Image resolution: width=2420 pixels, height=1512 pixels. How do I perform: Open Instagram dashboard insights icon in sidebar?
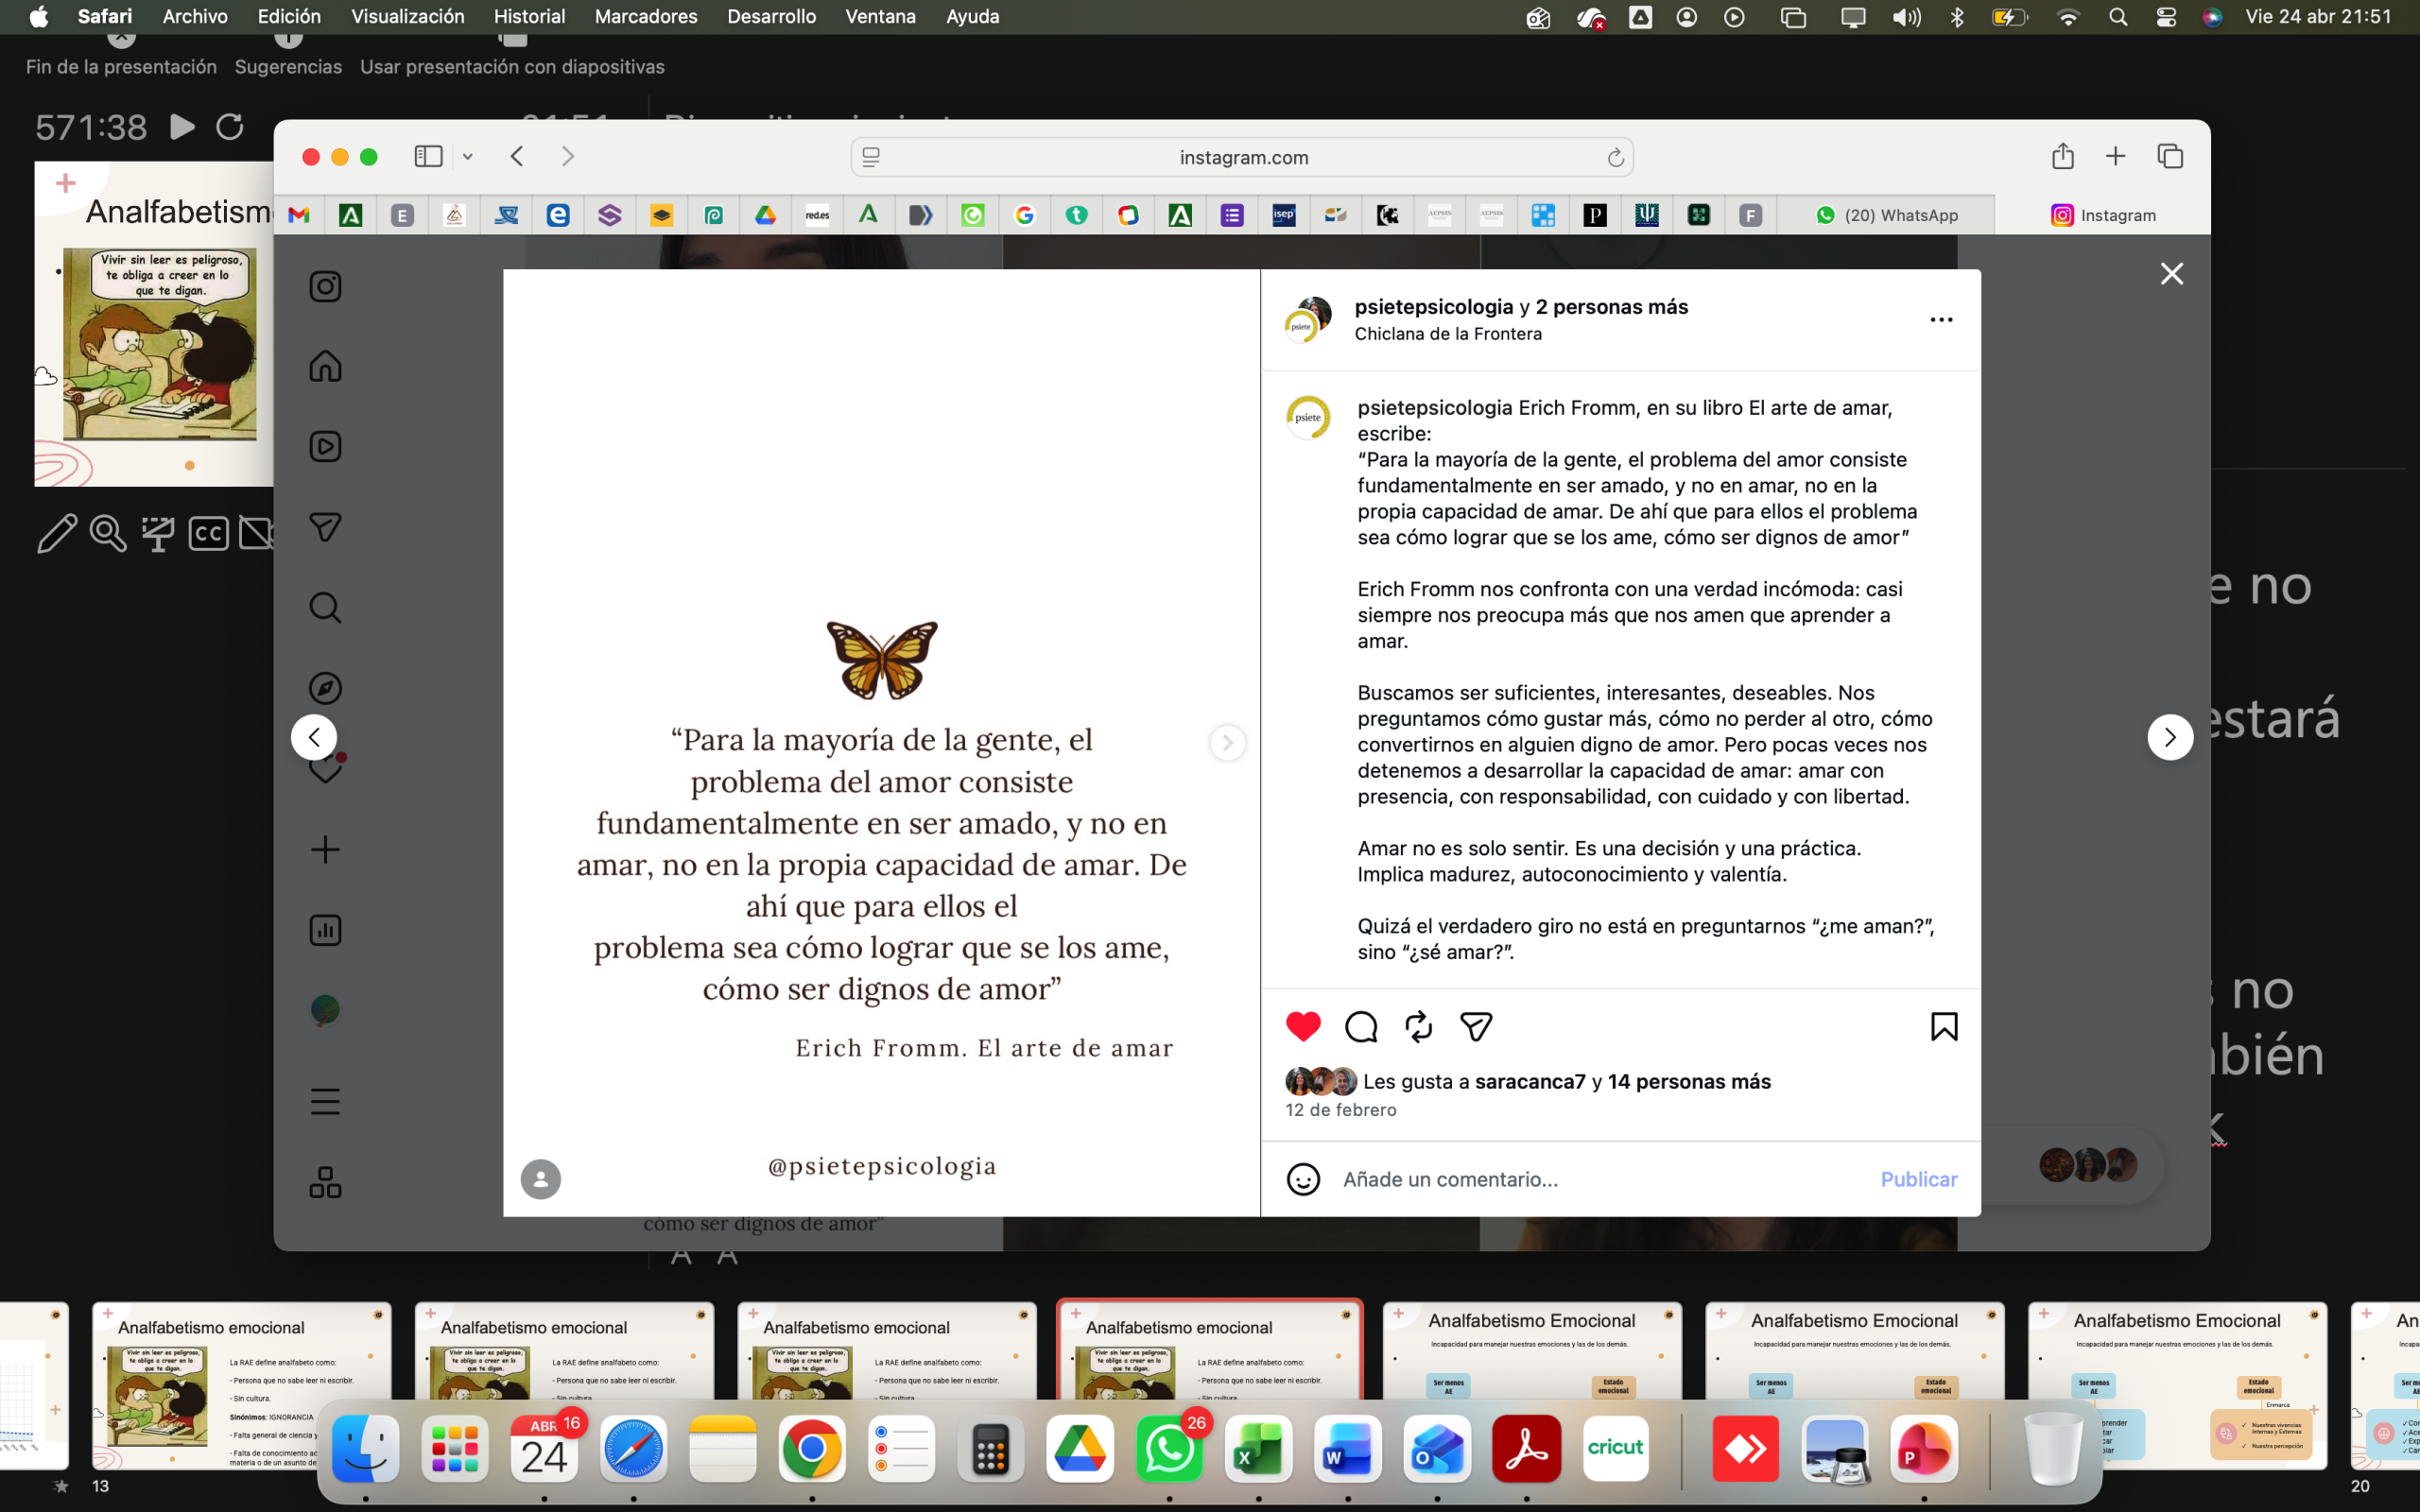(x=325, y=930)
